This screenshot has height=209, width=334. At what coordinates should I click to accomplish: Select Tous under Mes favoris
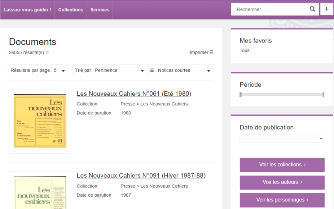(x=245, y=51)
